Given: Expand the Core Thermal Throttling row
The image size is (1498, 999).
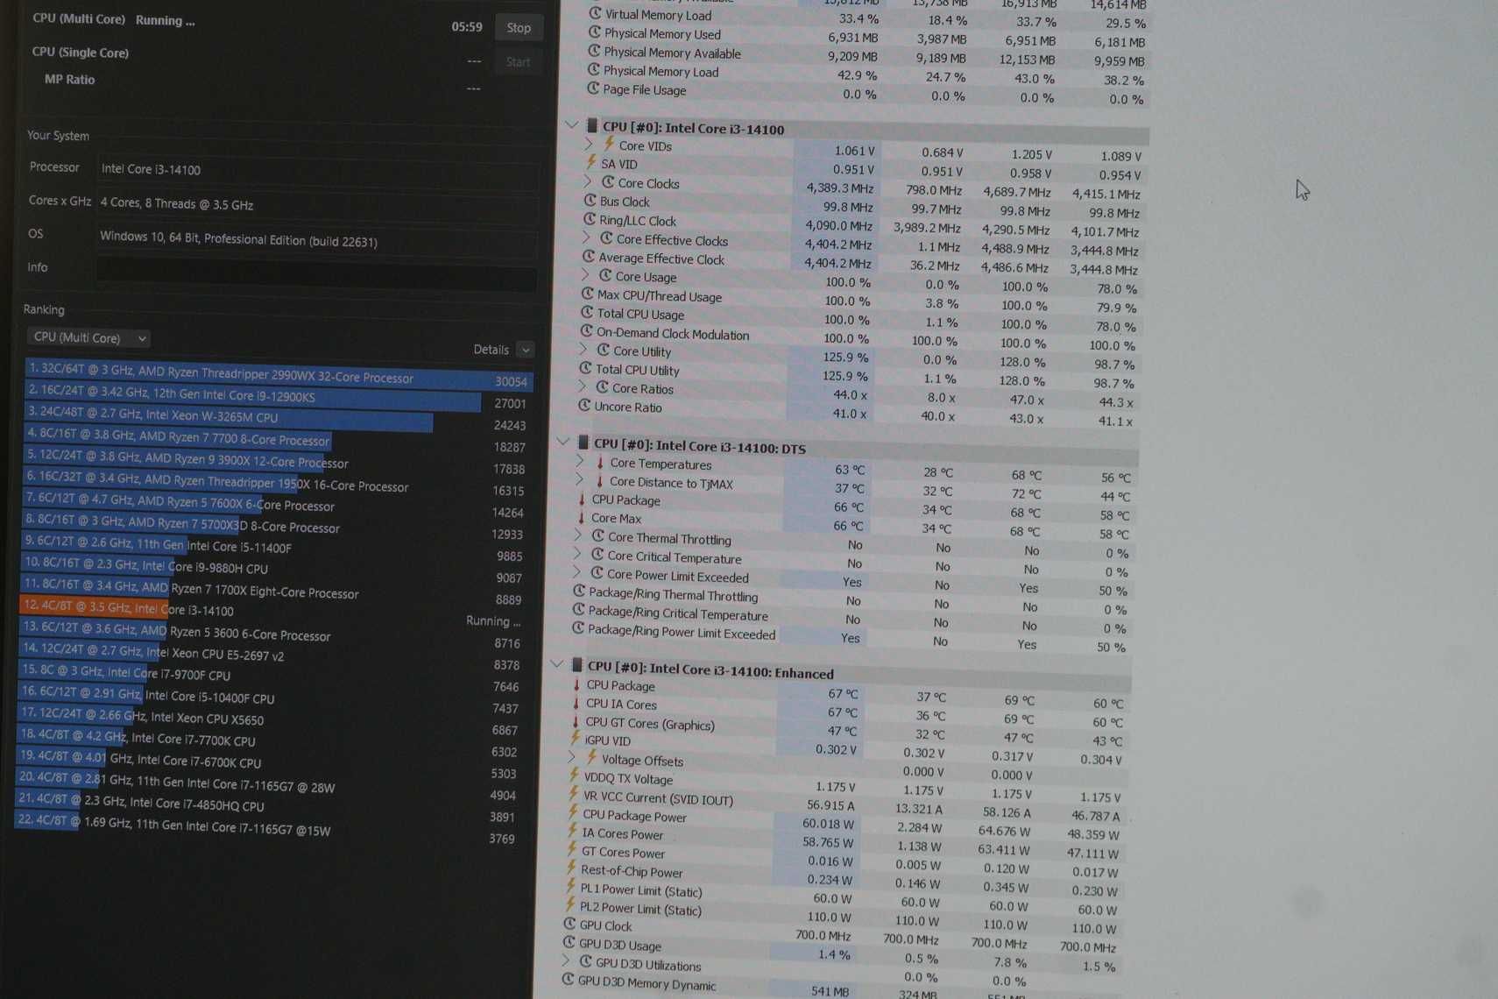Looking at the screenshot, I should coord(578,535).
